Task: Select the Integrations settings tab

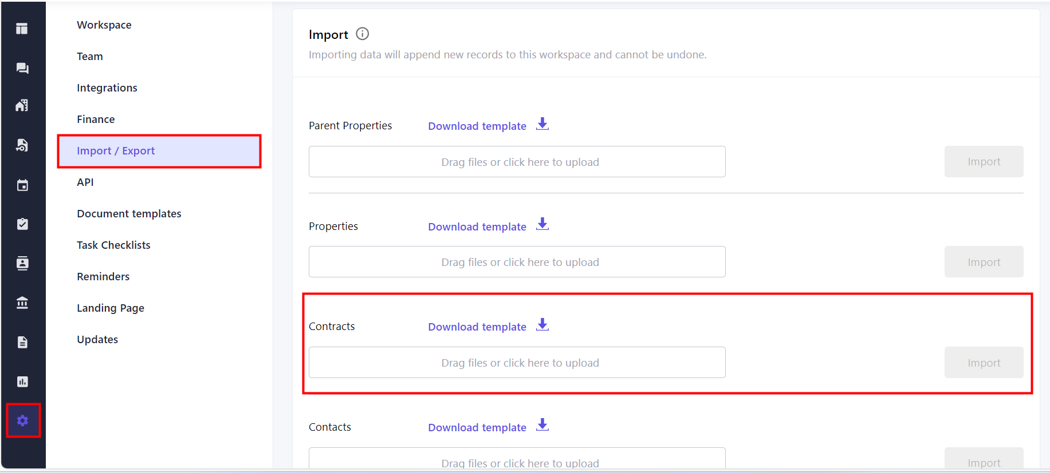Action: 107,87
